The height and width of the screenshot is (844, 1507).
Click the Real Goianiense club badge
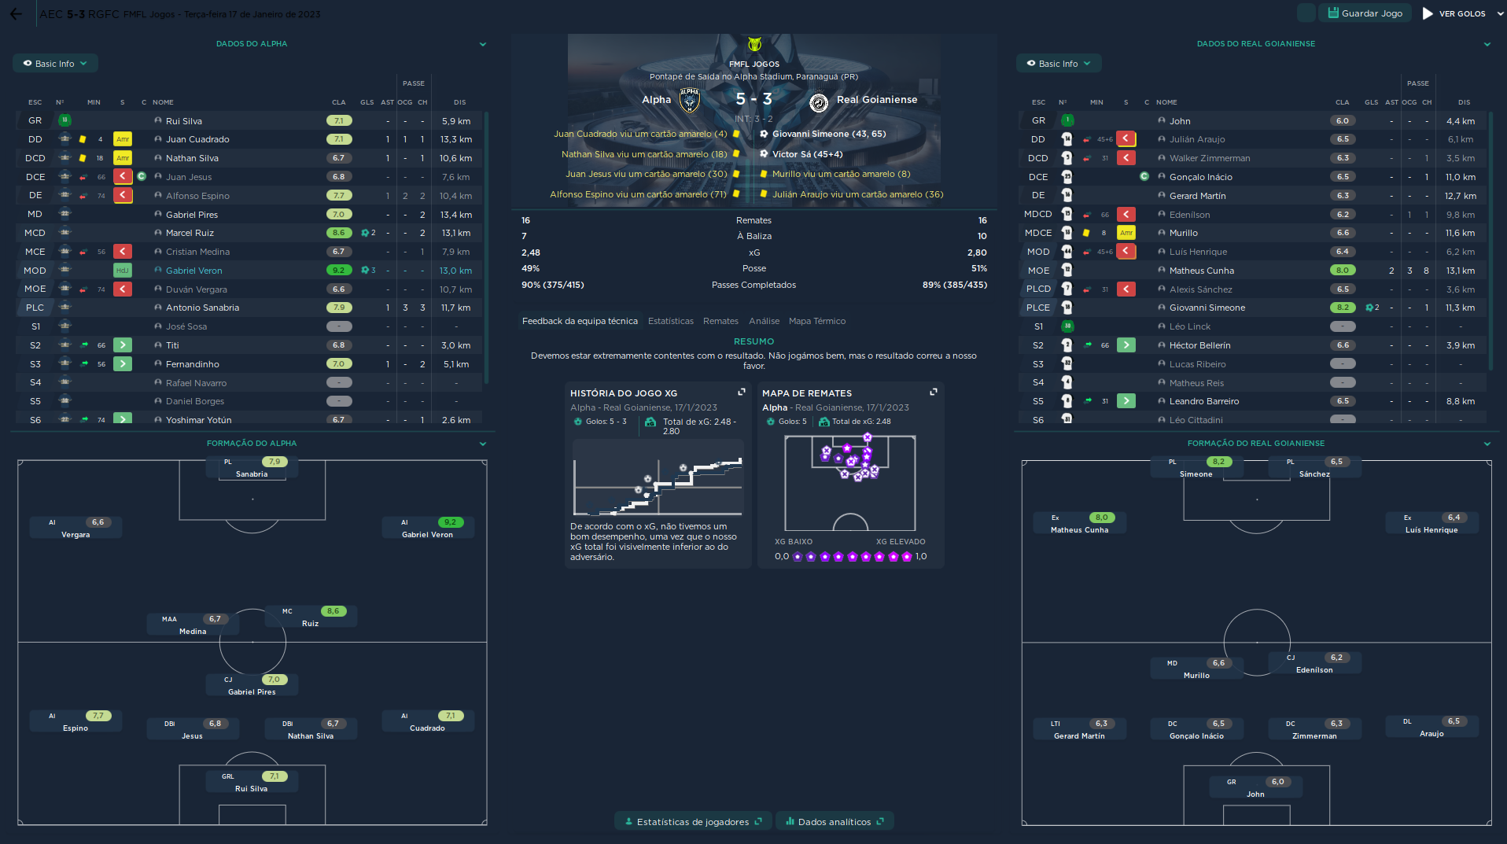coord(819,102)
